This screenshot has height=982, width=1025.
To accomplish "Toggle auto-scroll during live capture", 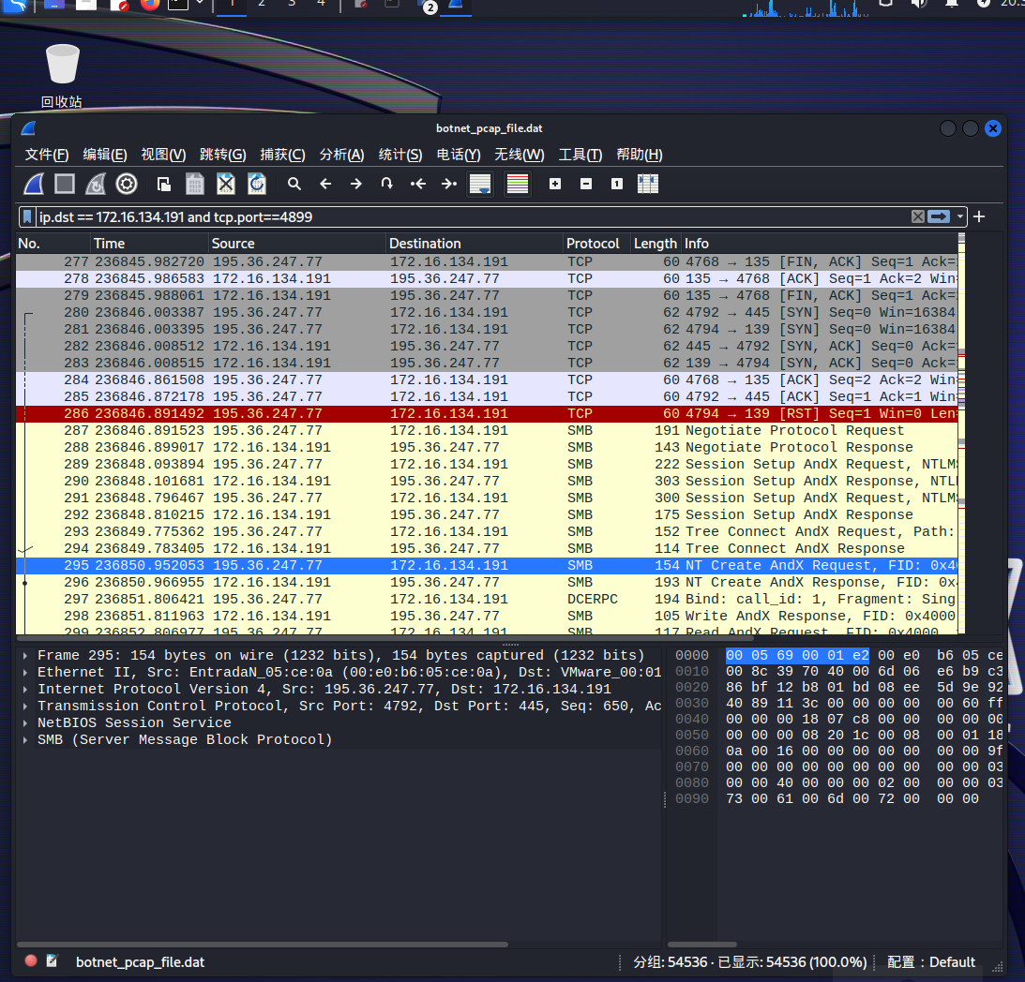I will click(480, 185).
